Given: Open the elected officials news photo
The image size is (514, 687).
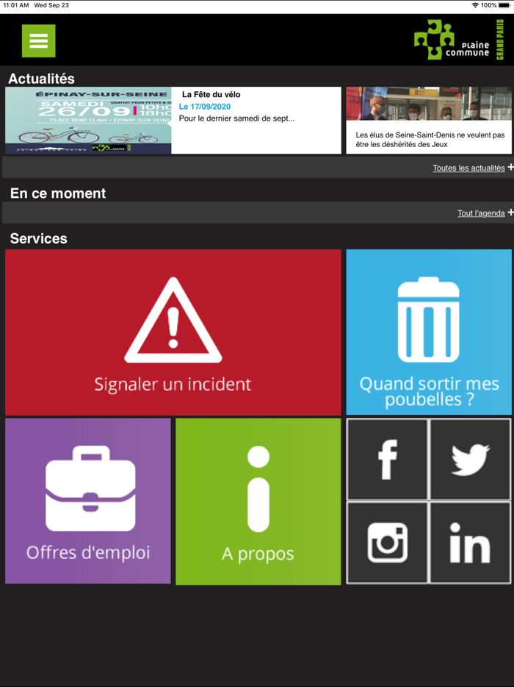Looking at the screenshot, I should (x=429, y=104).
